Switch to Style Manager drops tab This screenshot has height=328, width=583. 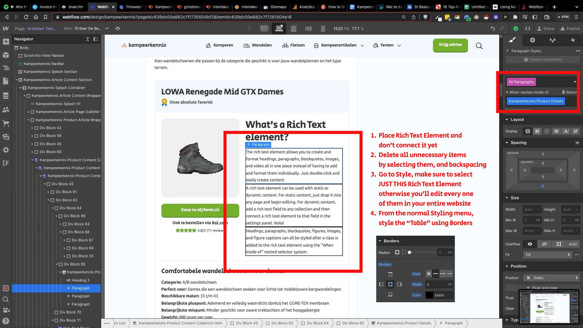pyautogui.click(x=552, y=40)
